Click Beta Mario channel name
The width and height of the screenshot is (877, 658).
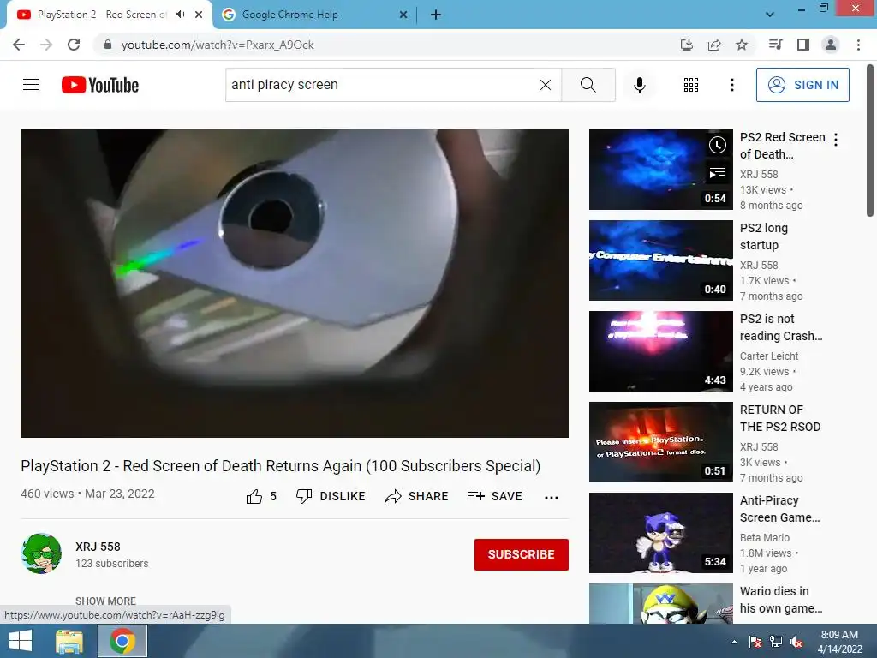pyautogui.click(x=765, y=538)
